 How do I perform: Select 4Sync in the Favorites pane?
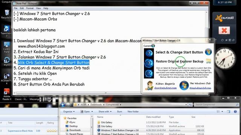coord(72,122)
